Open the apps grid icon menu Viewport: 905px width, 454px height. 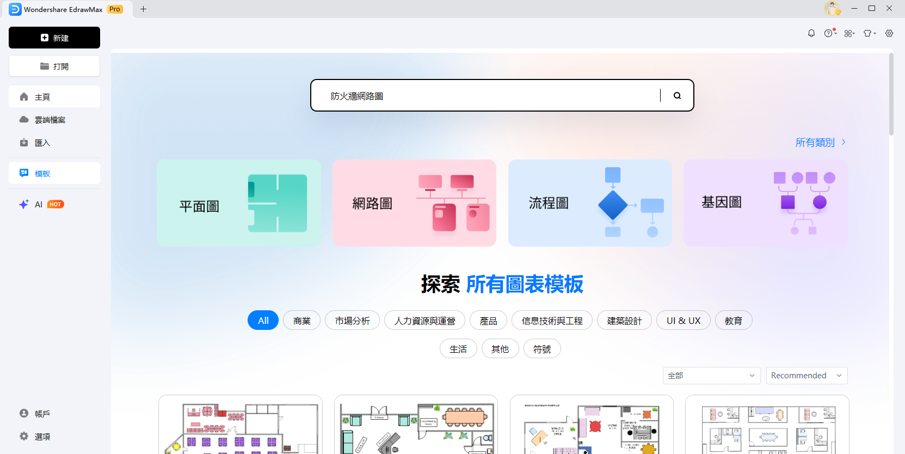[849, 33]
